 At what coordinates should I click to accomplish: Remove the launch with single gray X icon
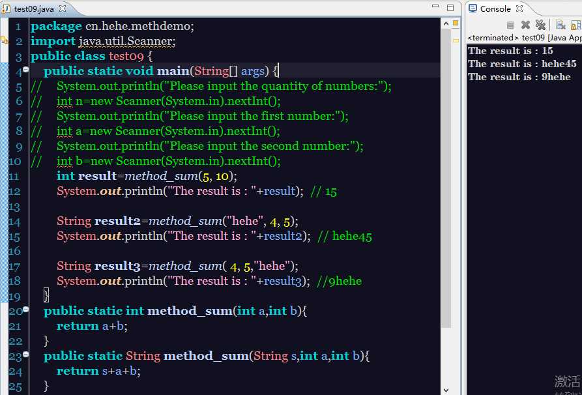point(525,25)
